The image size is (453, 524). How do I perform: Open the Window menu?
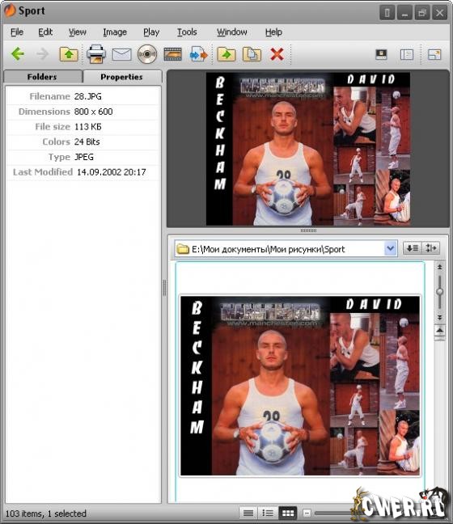tap(231, 32)
